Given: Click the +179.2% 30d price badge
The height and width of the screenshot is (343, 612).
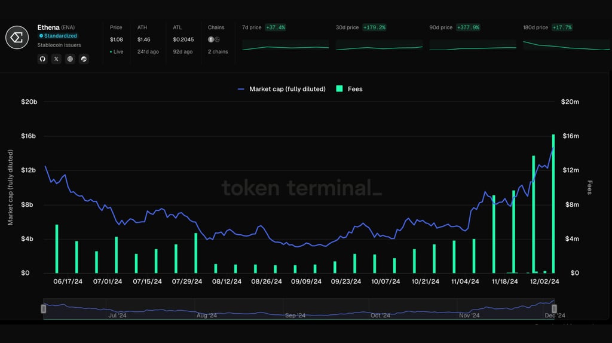Looking at the screenshot, I should tap(374, 27).
